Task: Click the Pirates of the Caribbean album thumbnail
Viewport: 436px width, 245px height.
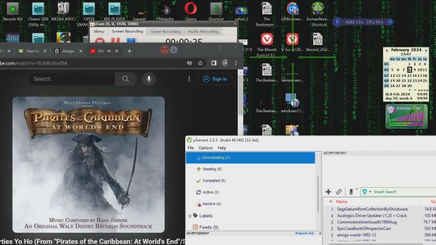Action: click(x=89, y=165)
